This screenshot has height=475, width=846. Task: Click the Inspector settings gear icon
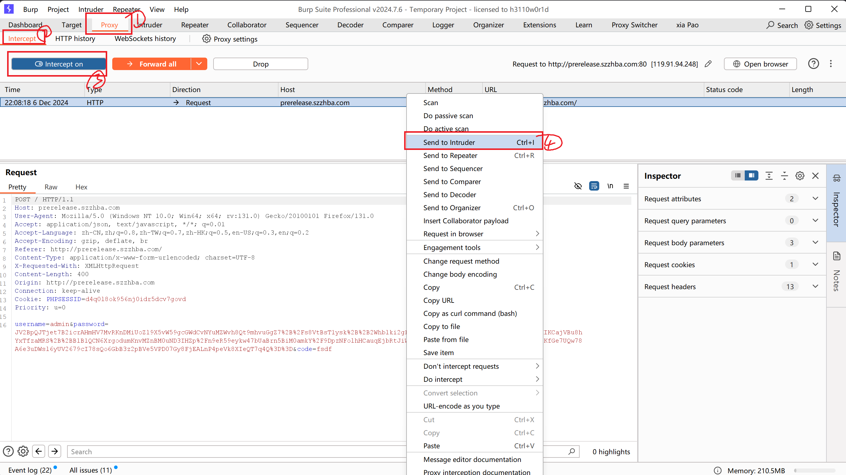[800, 176]
